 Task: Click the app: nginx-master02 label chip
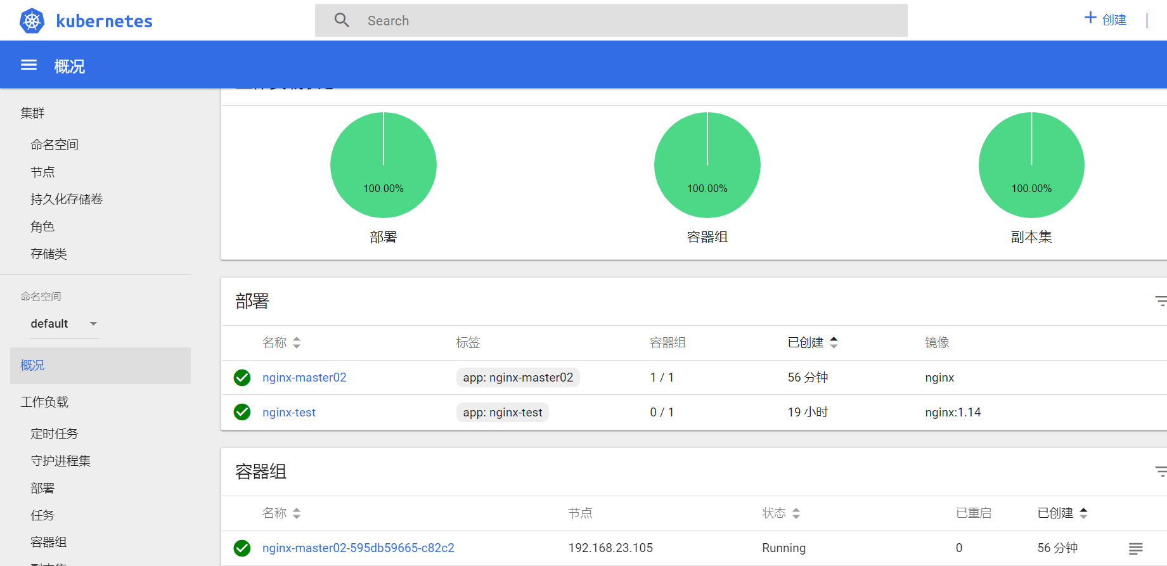point(518,378)
